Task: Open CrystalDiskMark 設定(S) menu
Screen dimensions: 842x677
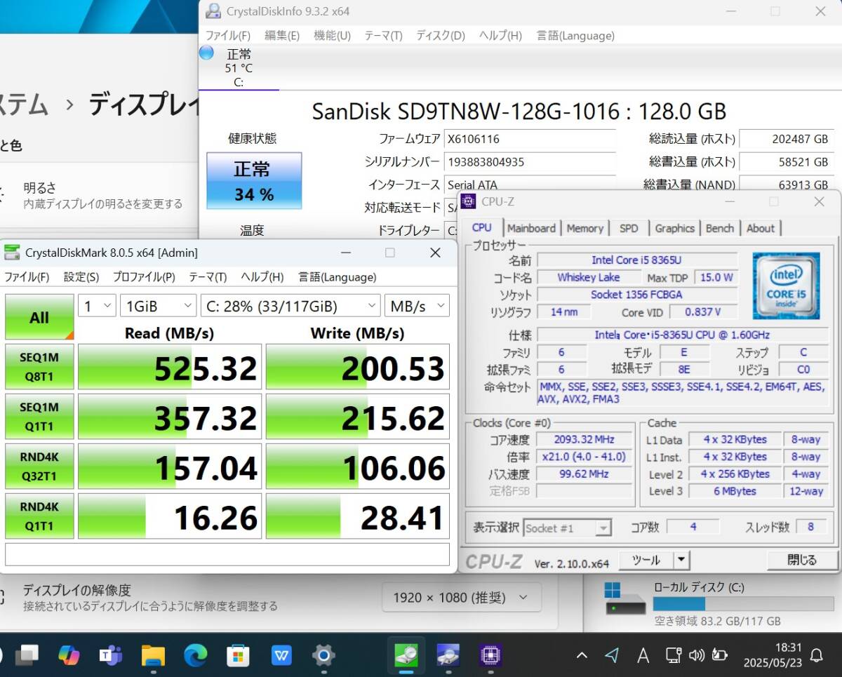Action: tap(81, 277)
